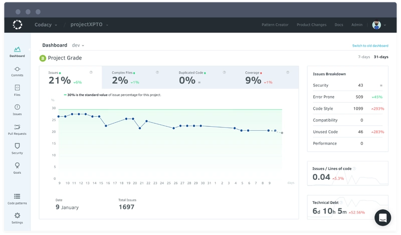Click the Technical Debt 6d 10h 5m card
This screenshot has height=235, width=401.
[x=347, y=207]
